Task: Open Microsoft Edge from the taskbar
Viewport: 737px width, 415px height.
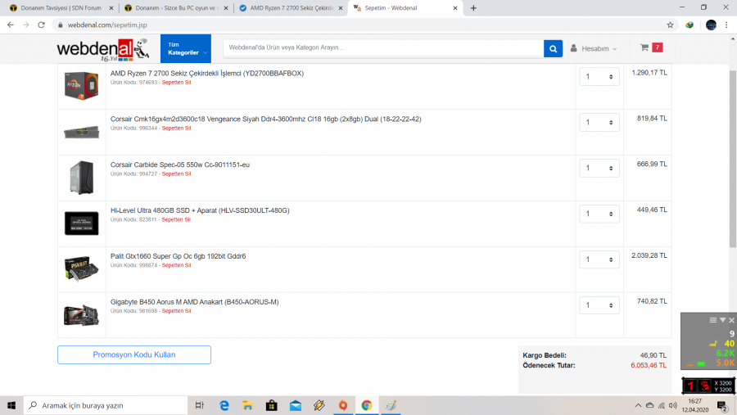Action: 224,405
